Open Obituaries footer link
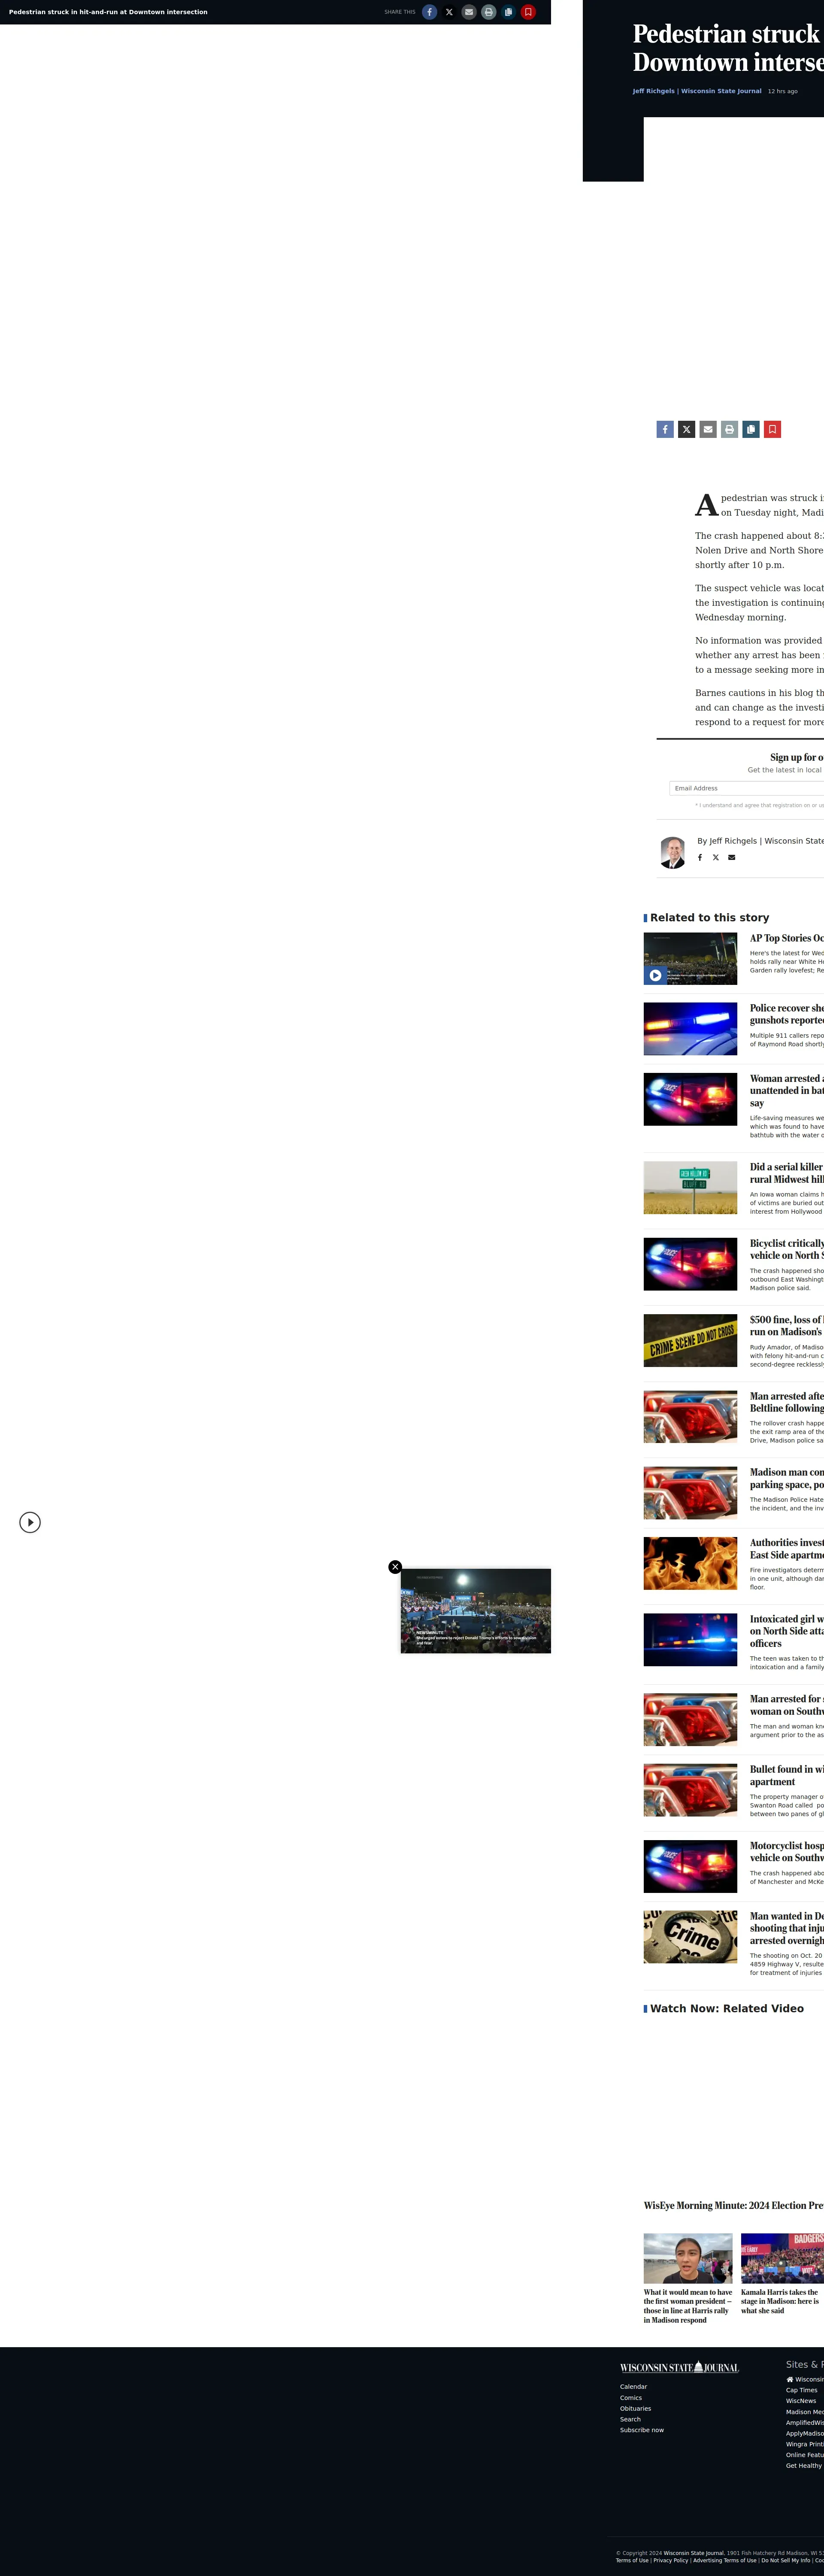Screen dimensions: 824x2576 coord(635,2408)
